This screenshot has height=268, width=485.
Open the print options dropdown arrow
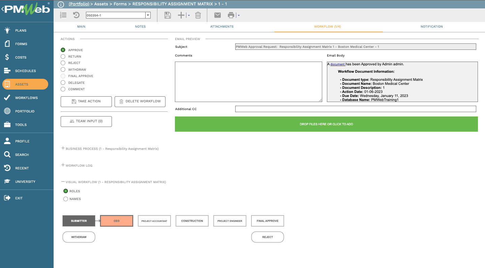tap(238, 15)
